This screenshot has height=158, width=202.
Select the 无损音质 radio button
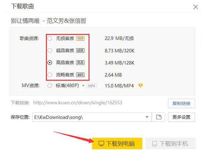pyautogui.click(x=50, y=38)
